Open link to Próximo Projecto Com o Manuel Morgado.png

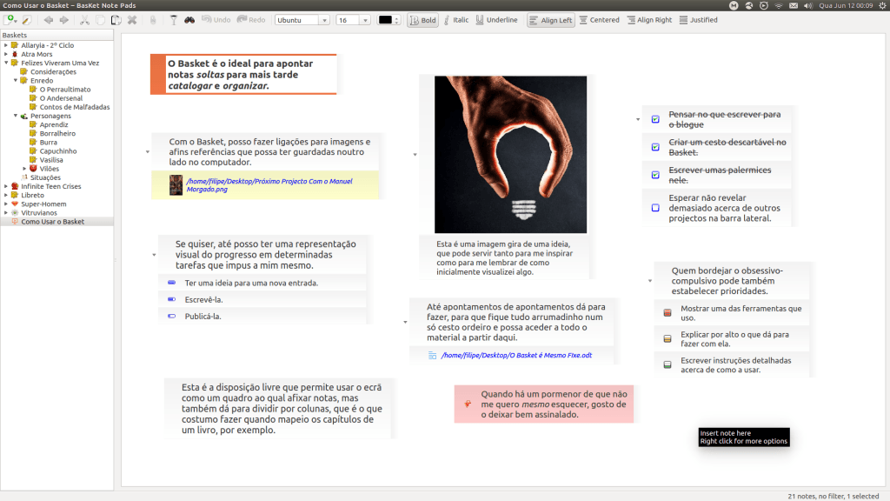[x=269, y=185]
